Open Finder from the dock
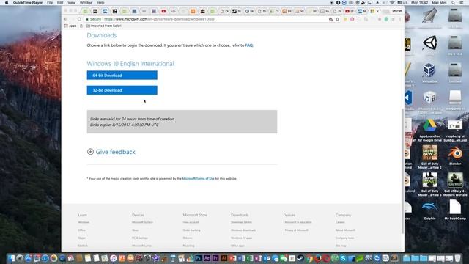 pos(12,258)
